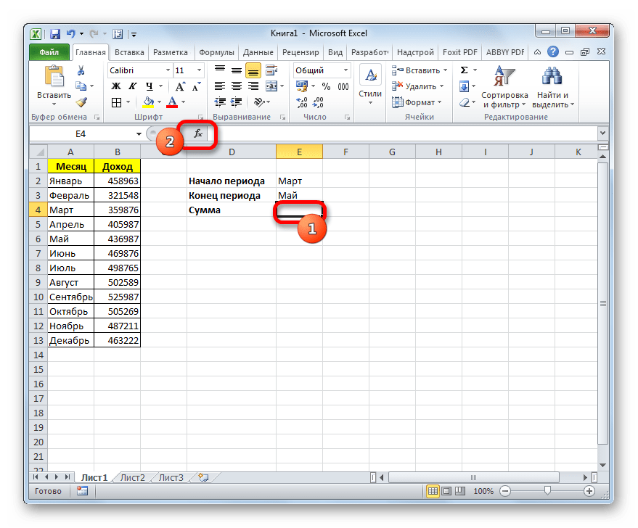Open the Файл tab

[49, 52]
